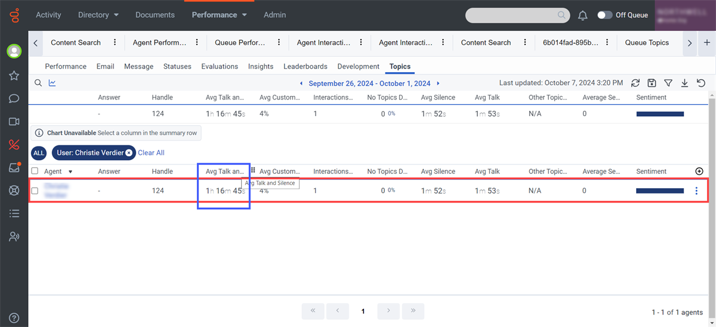
Task: Add a new workspace tab with plus
Action: pos(707,43)
